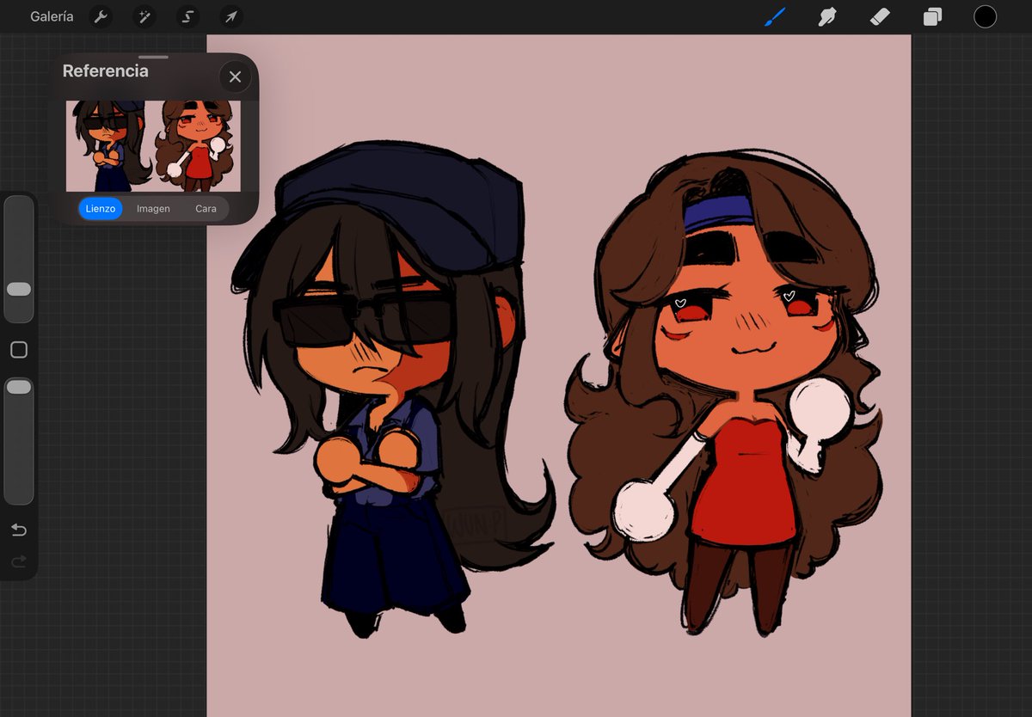
Task: Open the Galería gallery view
Action: coord(52,16)
